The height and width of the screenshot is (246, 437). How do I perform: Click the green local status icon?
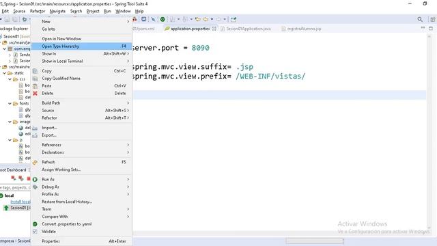(x=1, y=196)
